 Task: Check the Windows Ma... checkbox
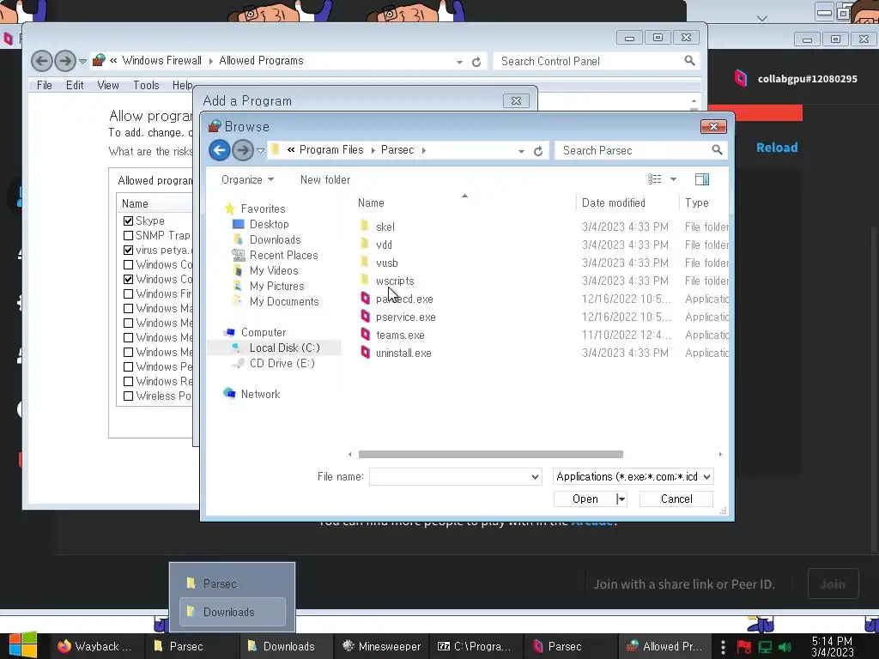click(129, 308)
